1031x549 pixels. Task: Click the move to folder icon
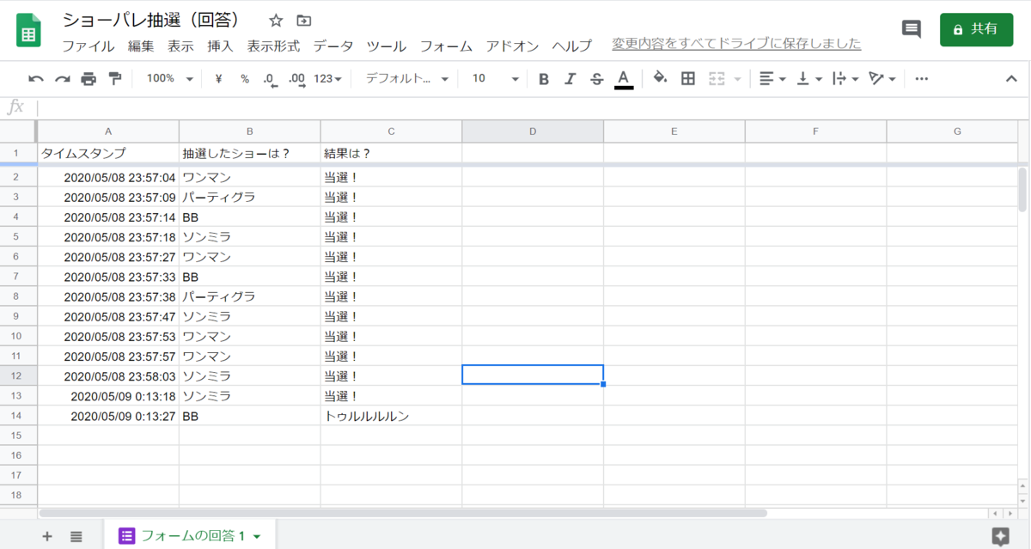pyautogui.click(x=304, y=21)
